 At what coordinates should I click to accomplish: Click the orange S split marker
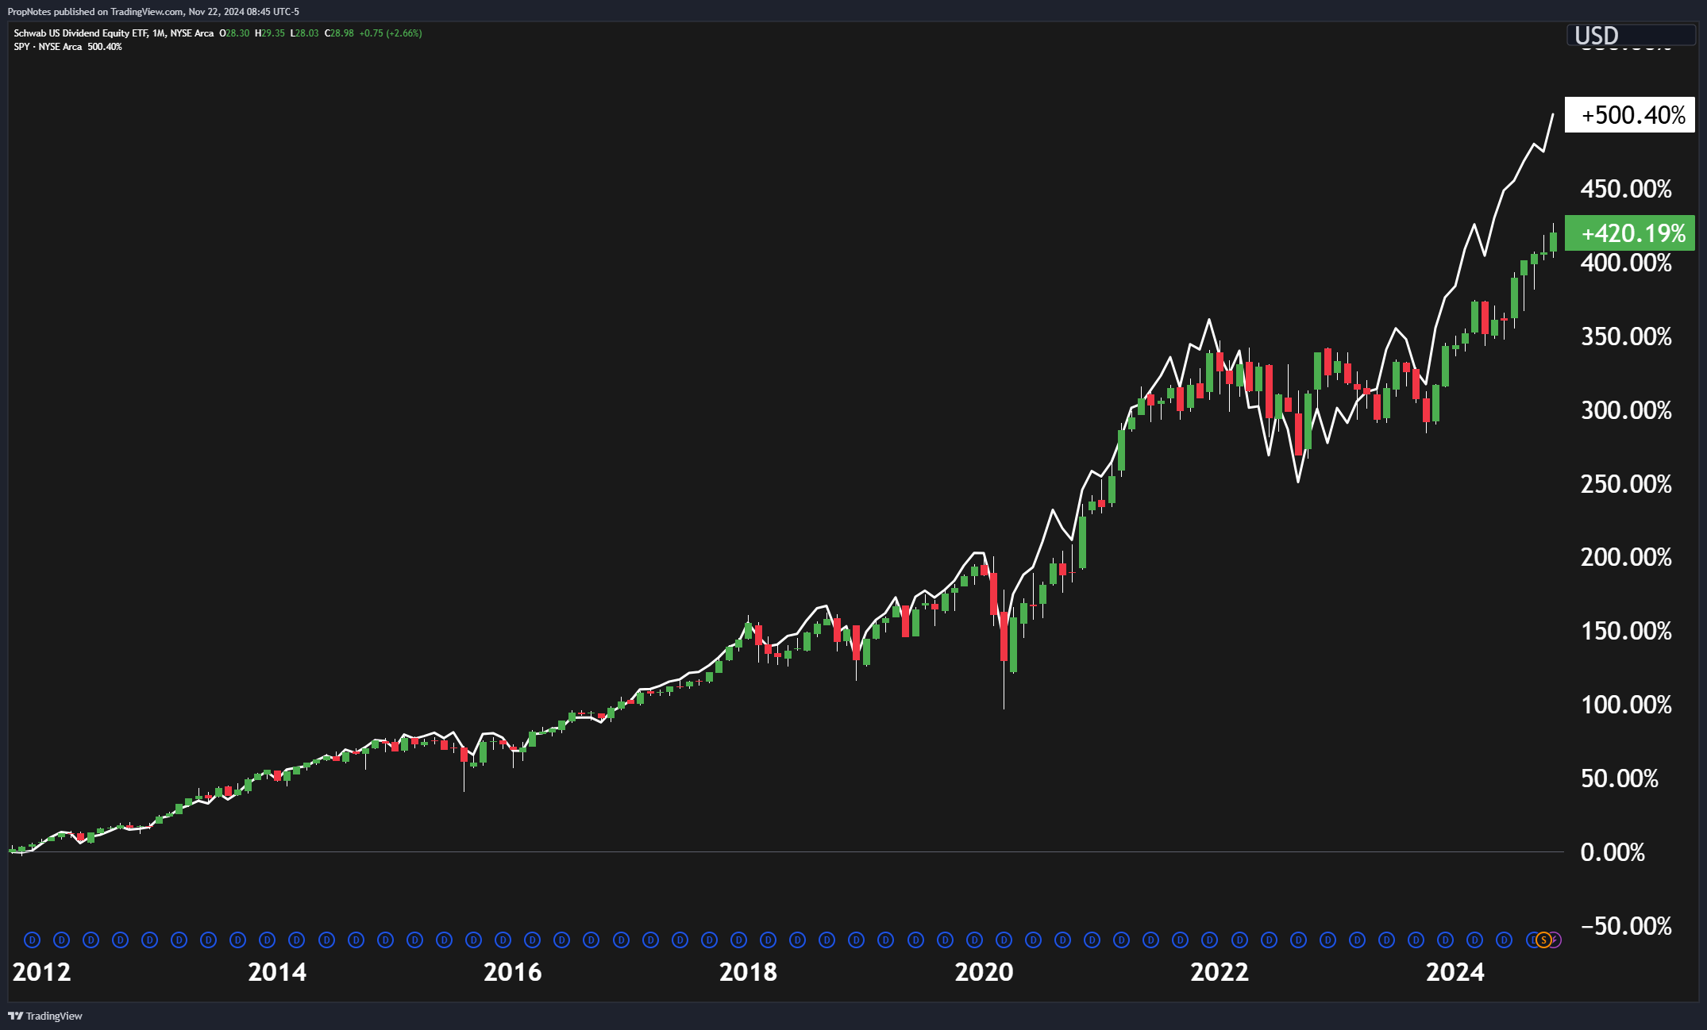pos(1543,940)
